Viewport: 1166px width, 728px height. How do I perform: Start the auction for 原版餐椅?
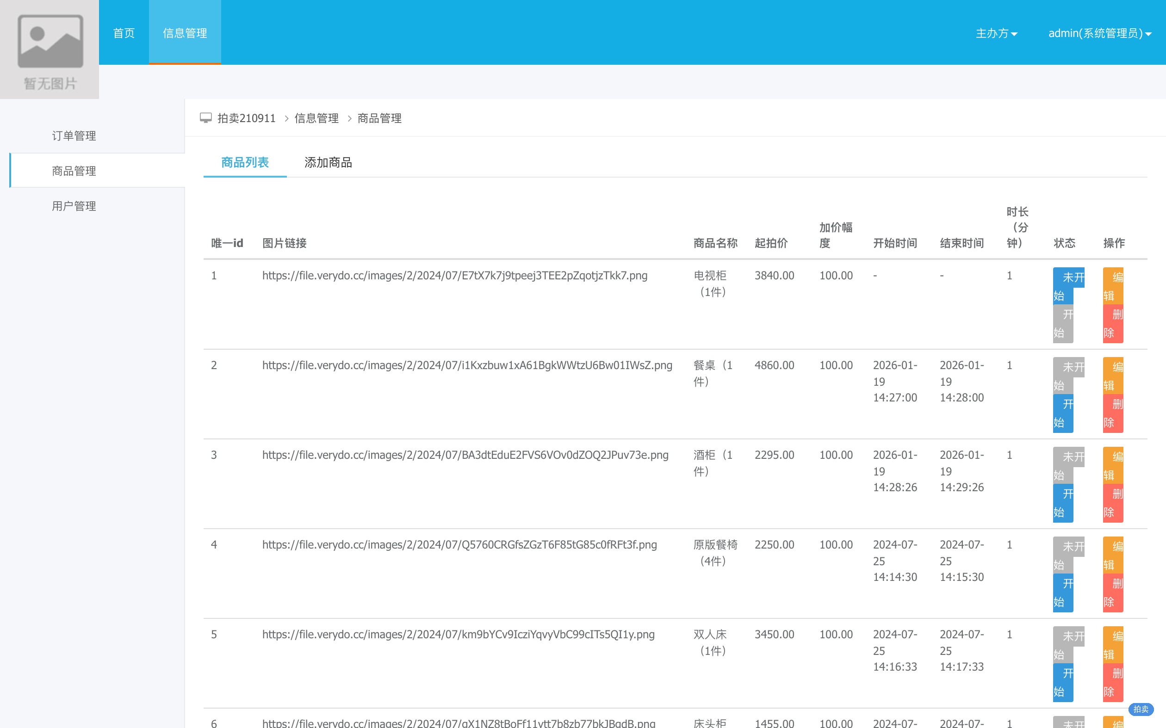[1063, 592]
